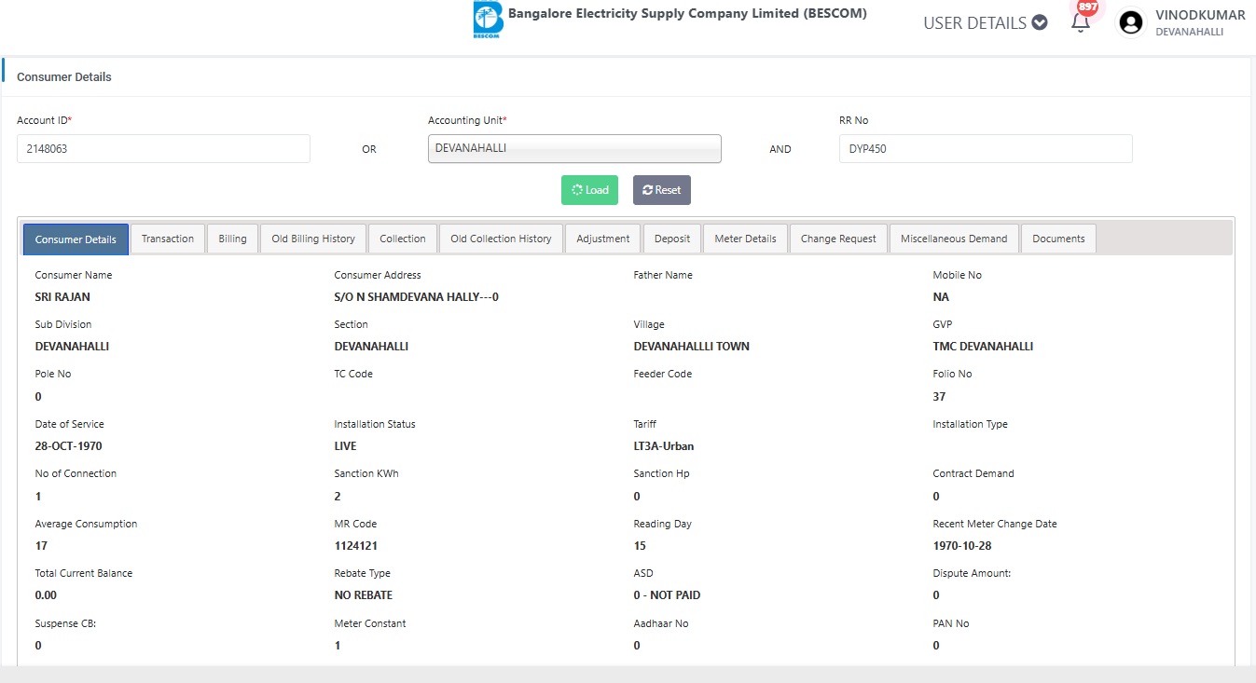Open the notifications bell icon
This screenshot has height=683, width=1256.
tap(1081, 22)
